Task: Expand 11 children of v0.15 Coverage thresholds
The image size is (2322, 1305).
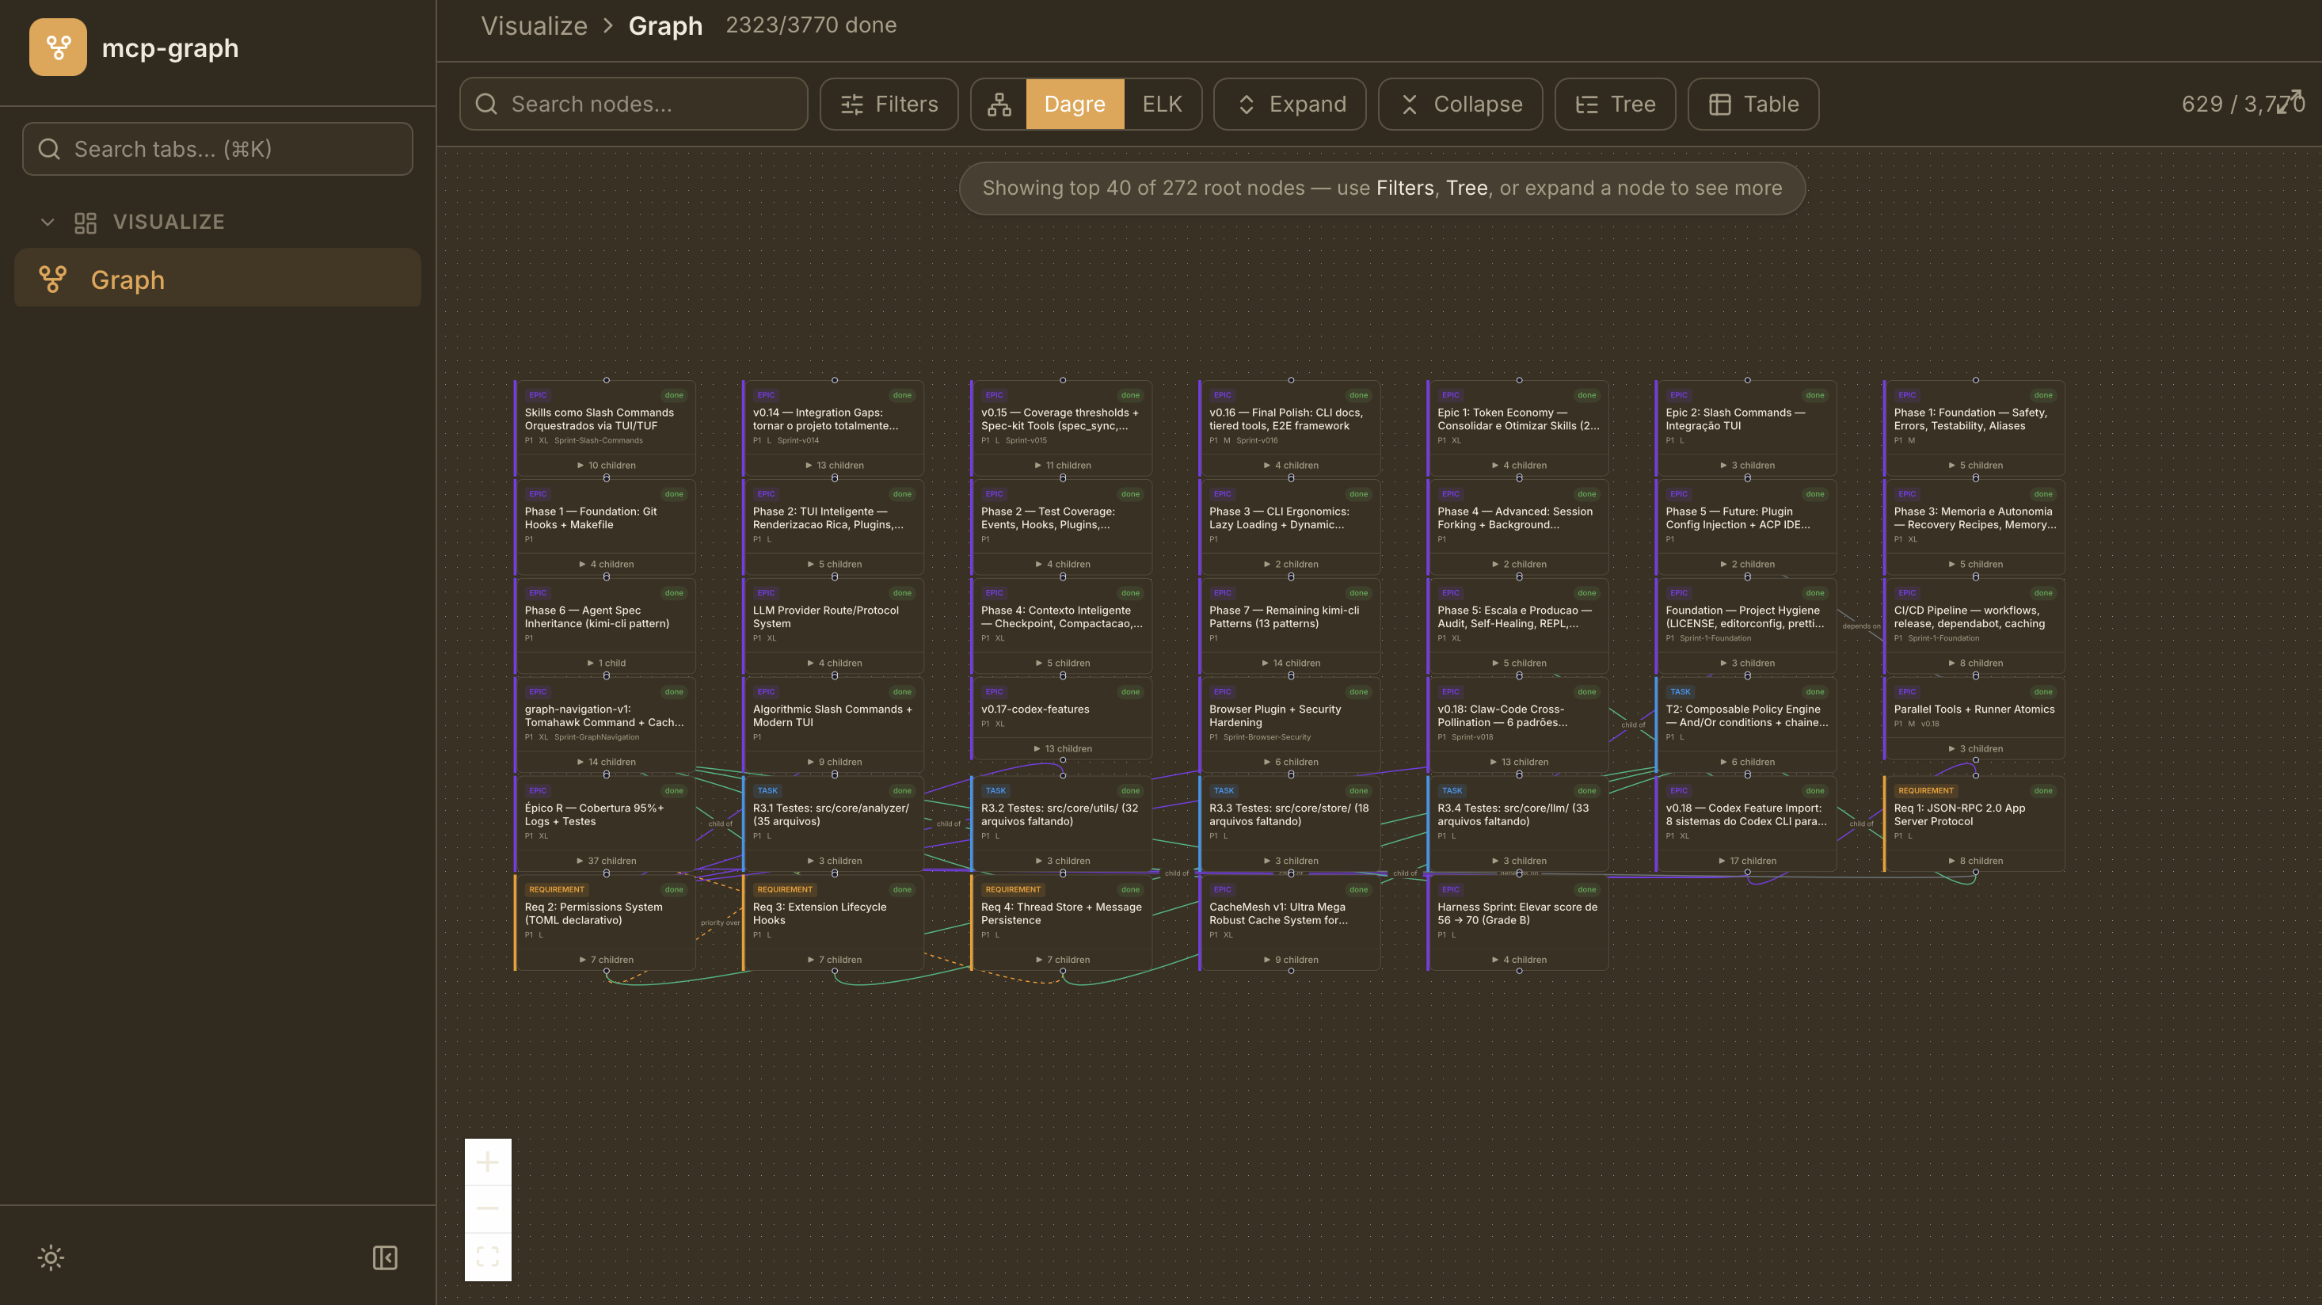Action: pos(1062,465)
